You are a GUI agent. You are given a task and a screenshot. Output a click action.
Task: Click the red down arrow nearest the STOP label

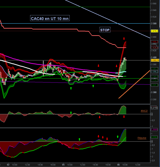pos(124,39)
